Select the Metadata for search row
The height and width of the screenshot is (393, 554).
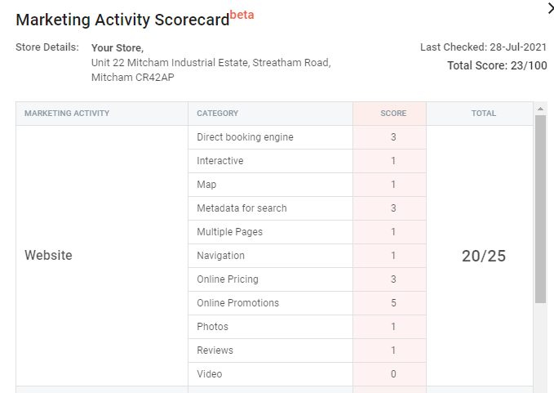coord(307,208)
